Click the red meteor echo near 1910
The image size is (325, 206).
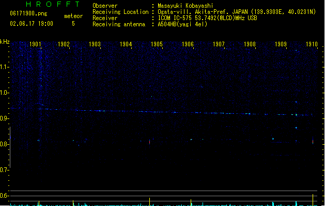313,142
